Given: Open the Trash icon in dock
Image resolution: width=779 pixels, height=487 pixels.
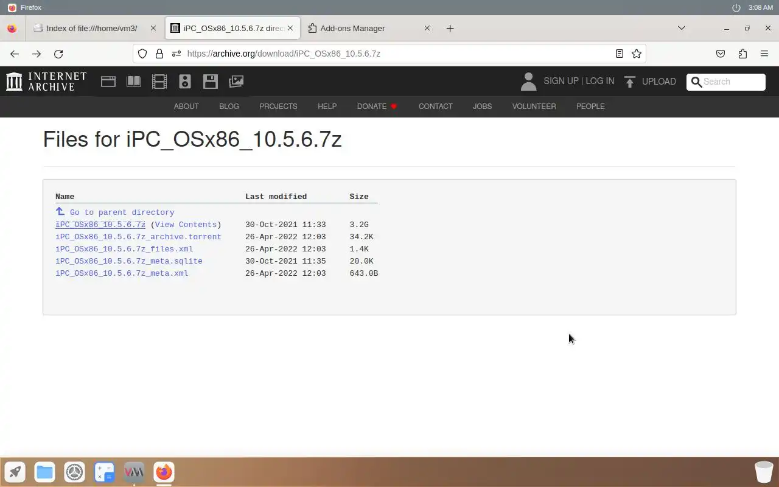Looking at the screenshot, I should point(764,472).
